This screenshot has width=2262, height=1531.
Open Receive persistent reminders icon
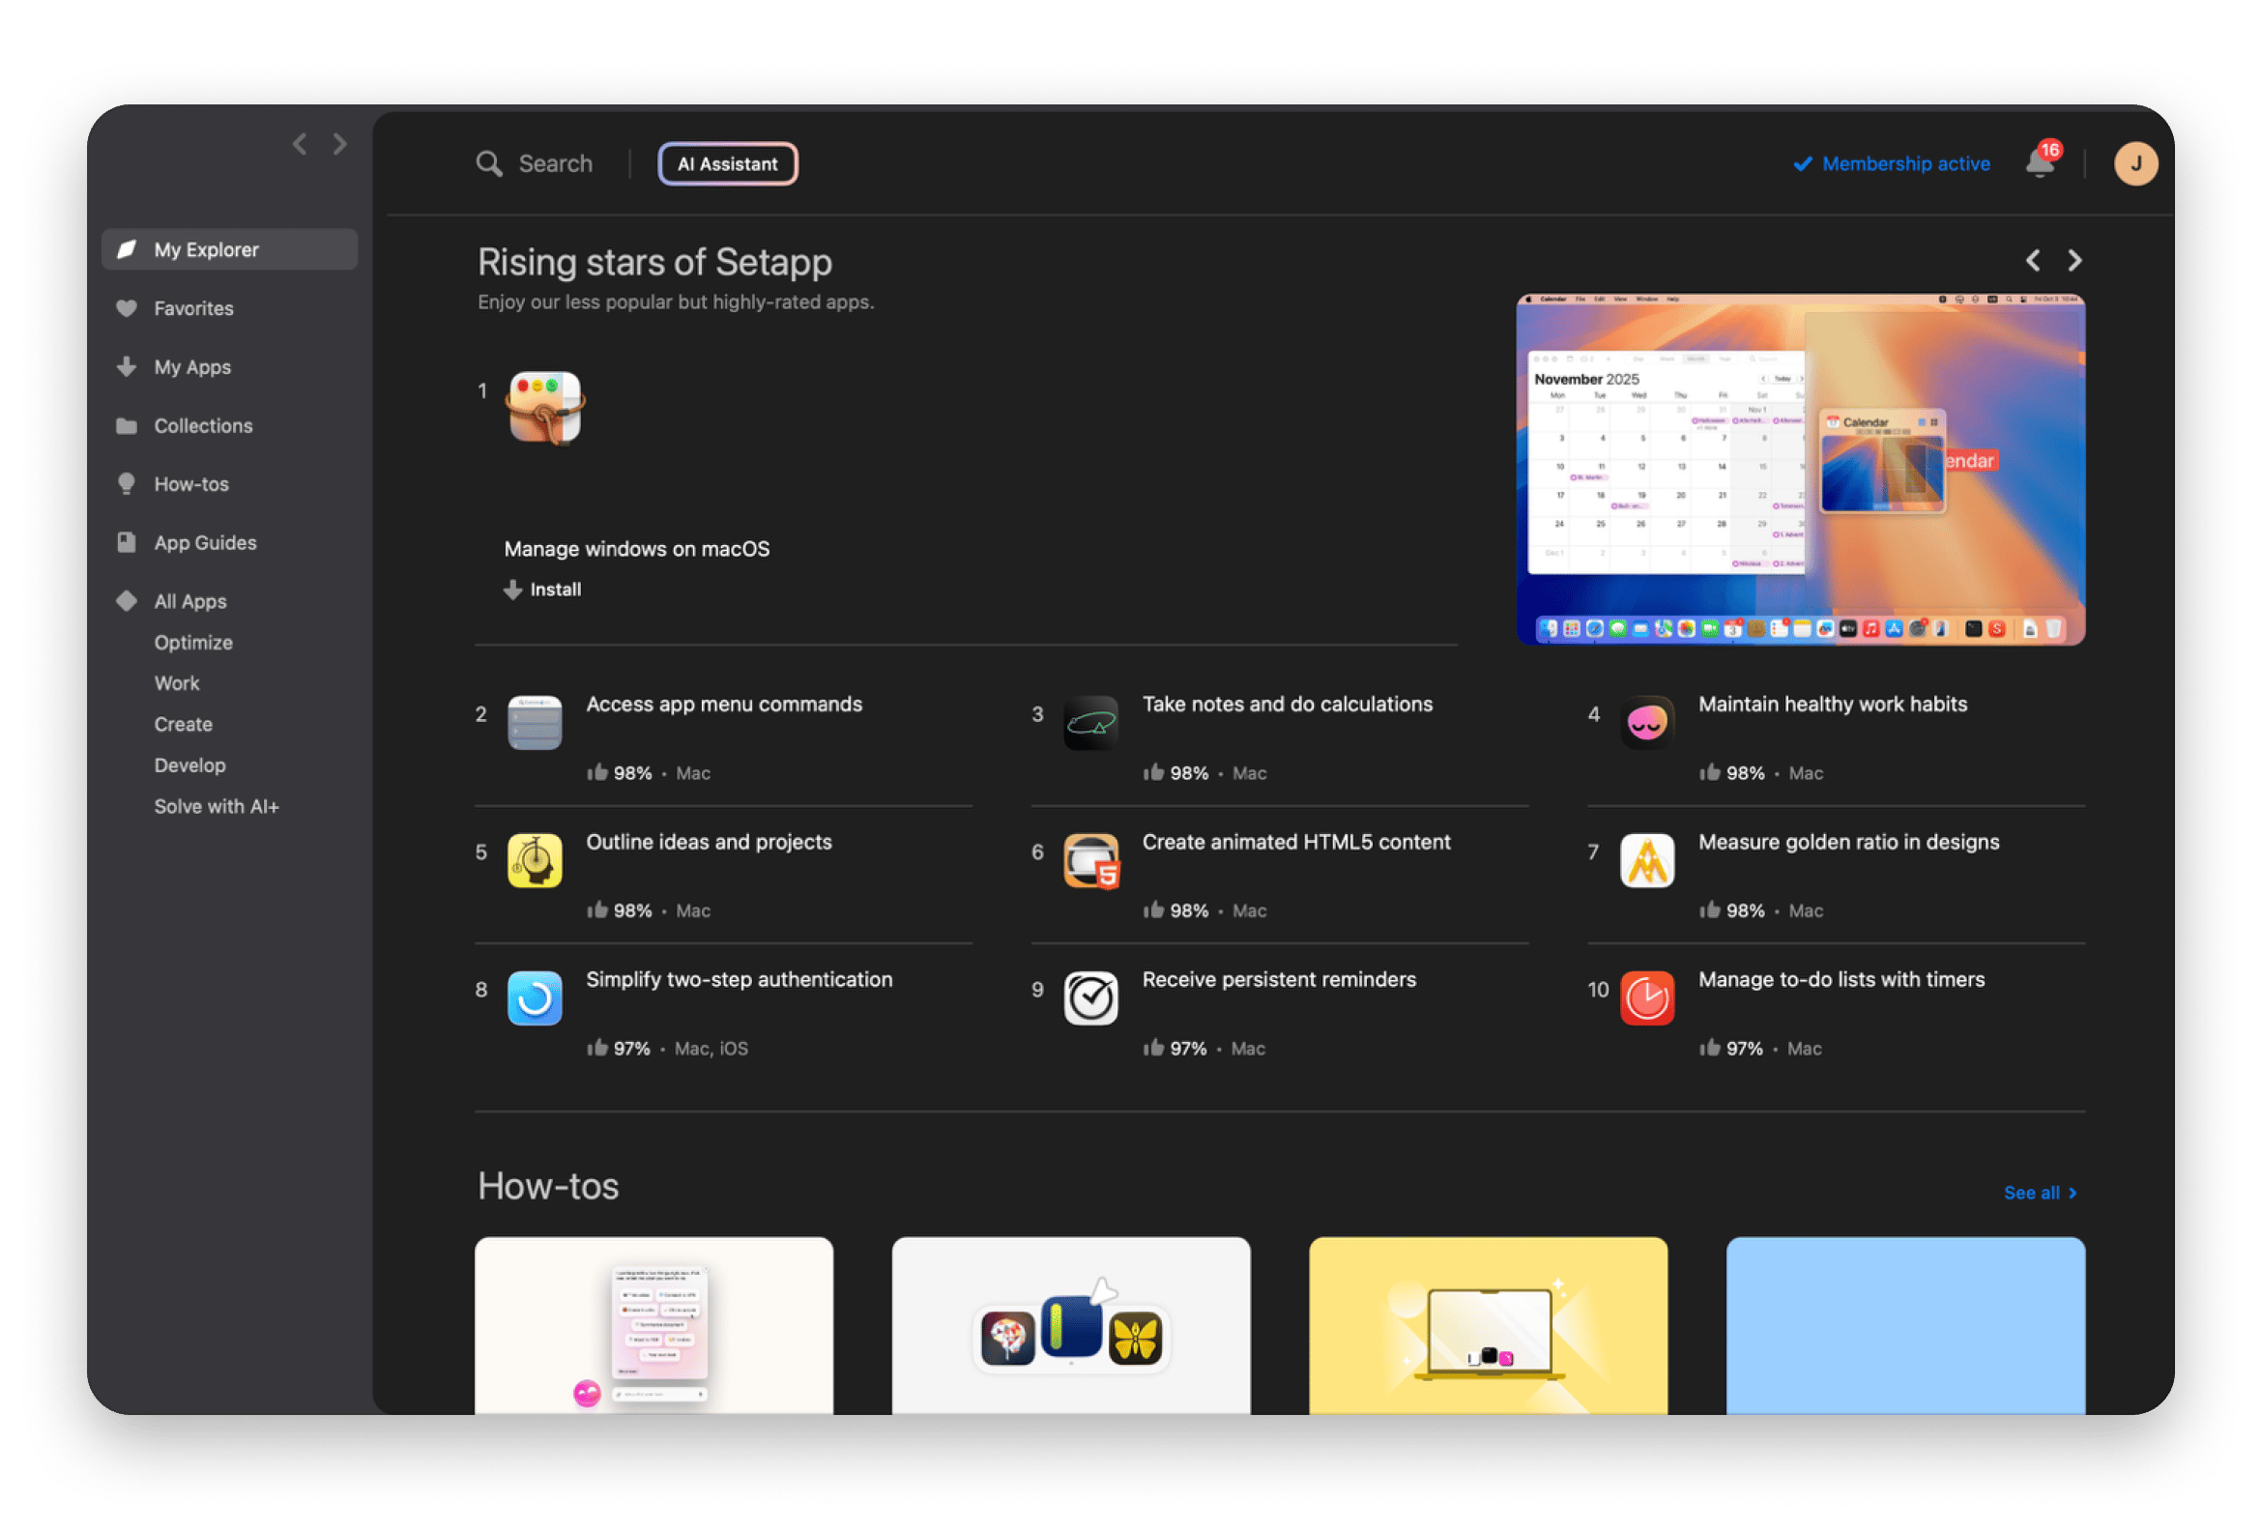click(1090, 997)
